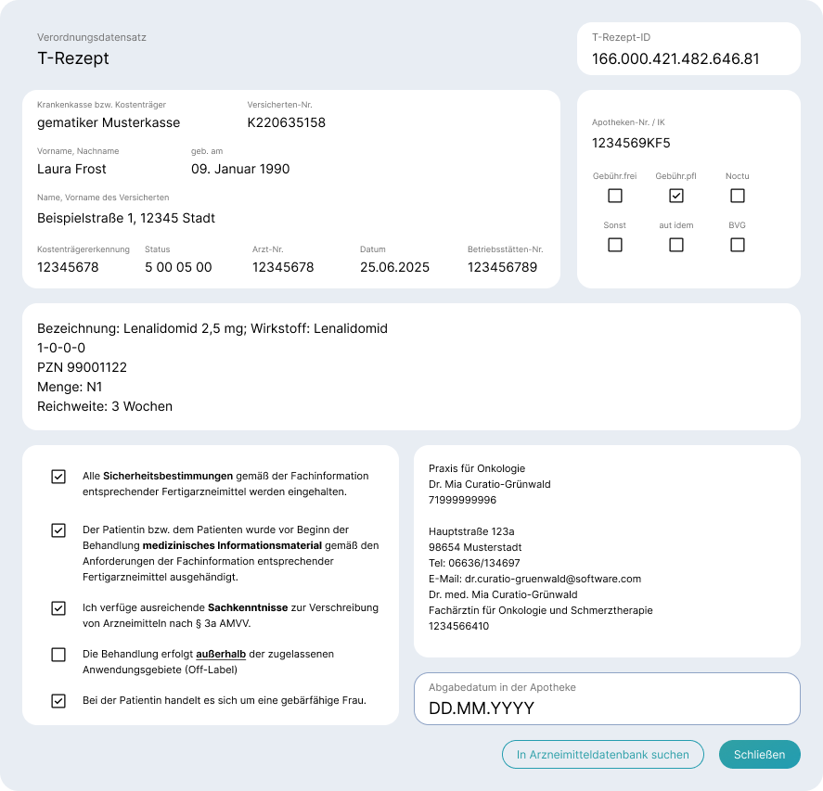Click the Versicherten-Nr. value K220635158
The height and width of the screenshot is (791, 823).
[286, 122]
